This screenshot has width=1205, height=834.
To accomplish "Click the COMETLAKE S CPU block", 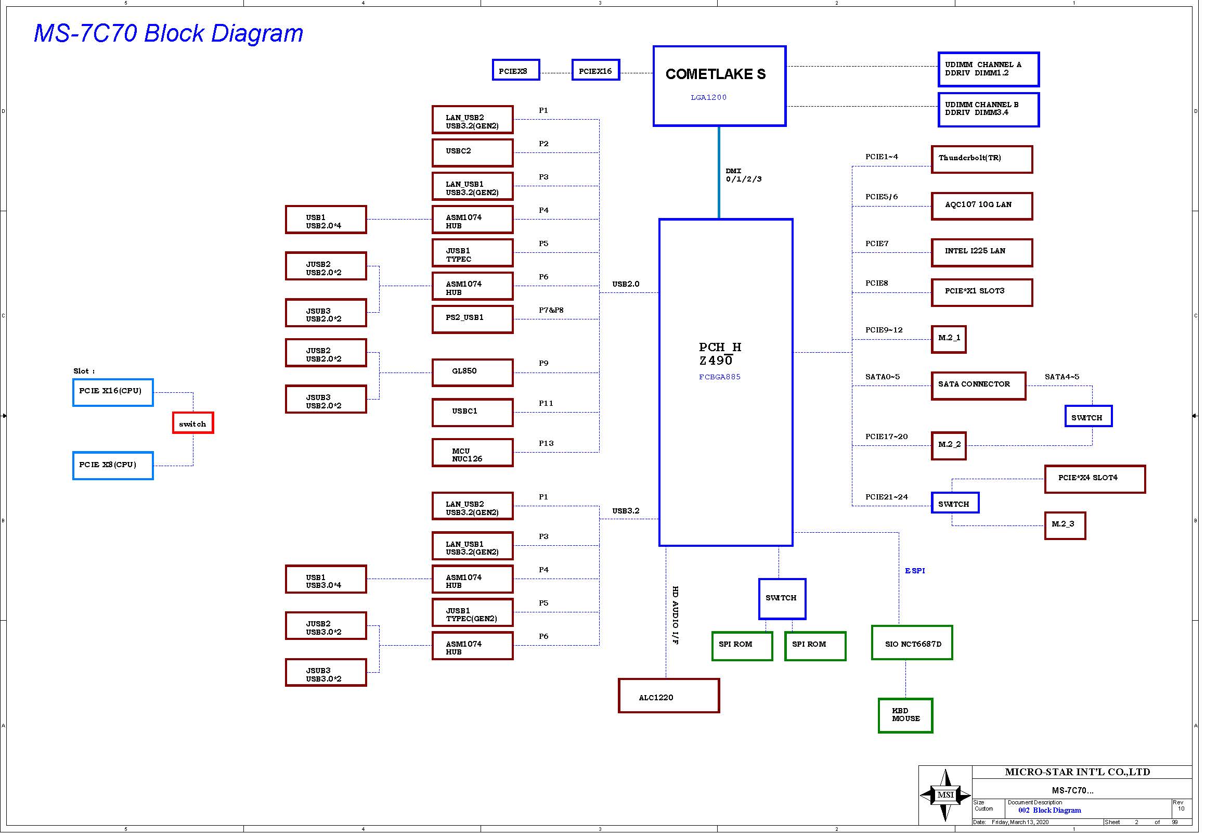I will [719, 86].
